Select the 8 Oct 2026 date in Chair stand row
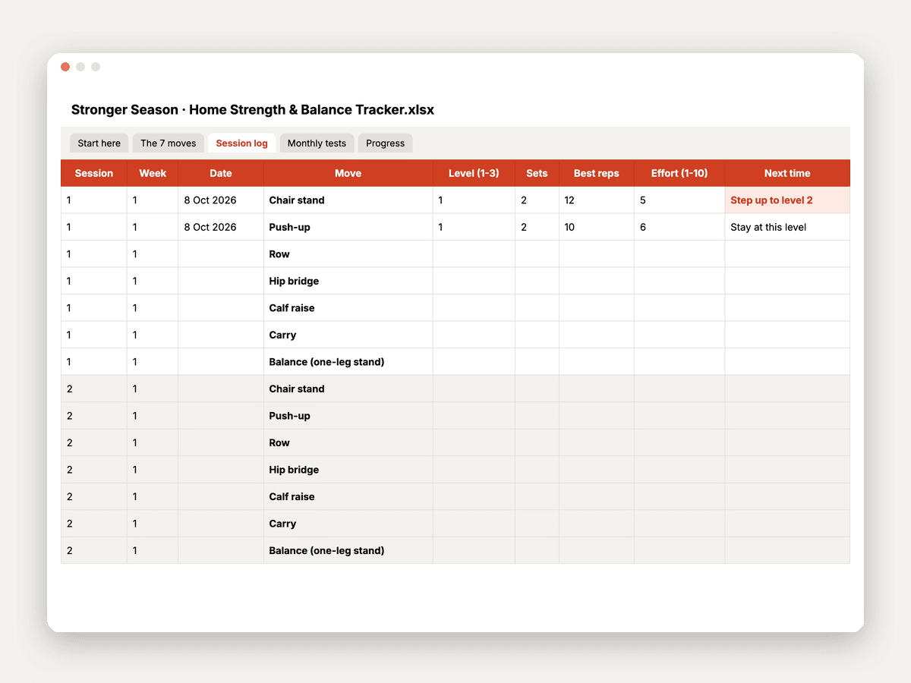Image resolution: width=911 pixels, height=683 pixels. coord(221,200)
